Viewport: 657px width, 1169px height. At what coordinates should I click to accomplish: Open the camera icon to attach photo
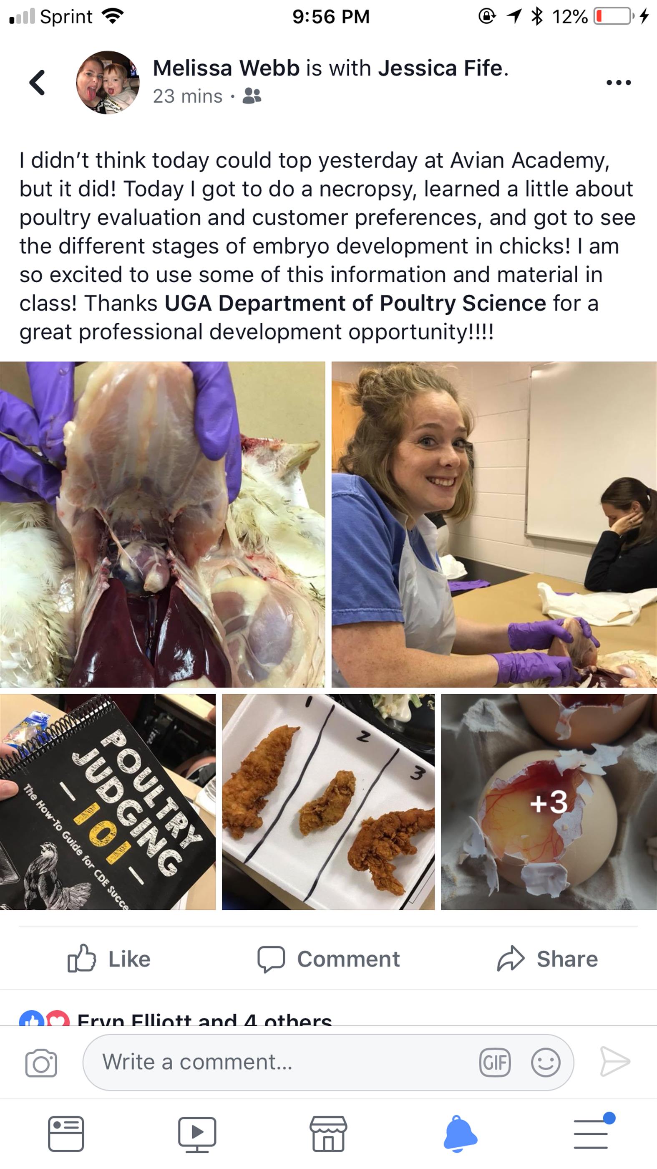(x=41, y=1063)
